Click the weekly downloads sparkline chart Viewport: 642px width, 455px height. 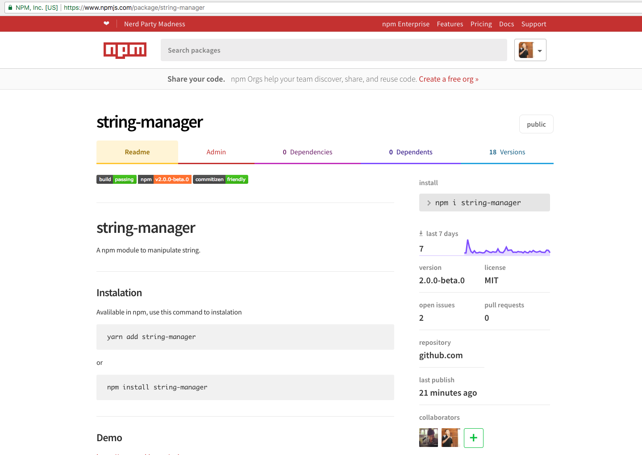(507, 248)
